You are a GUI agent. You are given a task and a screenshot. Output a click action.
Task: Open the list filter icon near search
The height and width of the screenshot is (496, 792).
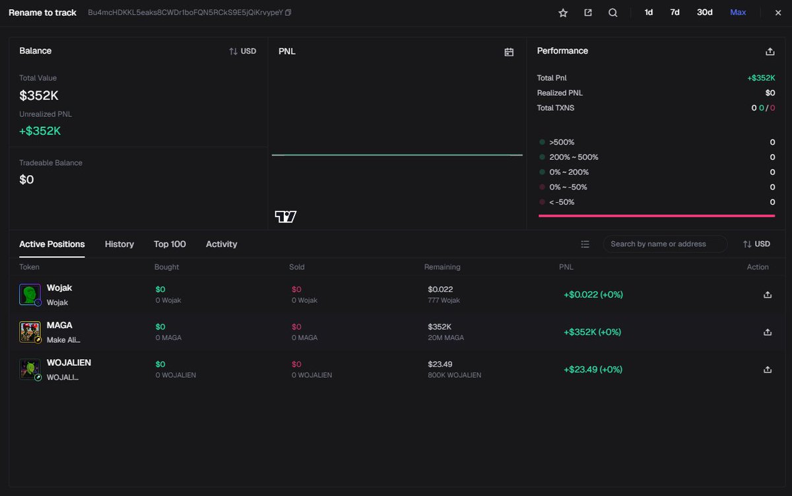(585, 244)
